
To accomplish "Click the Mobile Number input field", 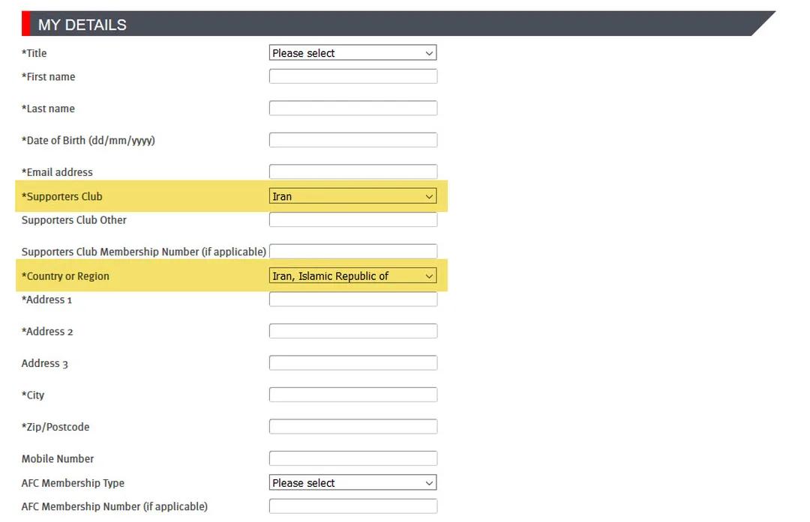I will click(353, 458).
